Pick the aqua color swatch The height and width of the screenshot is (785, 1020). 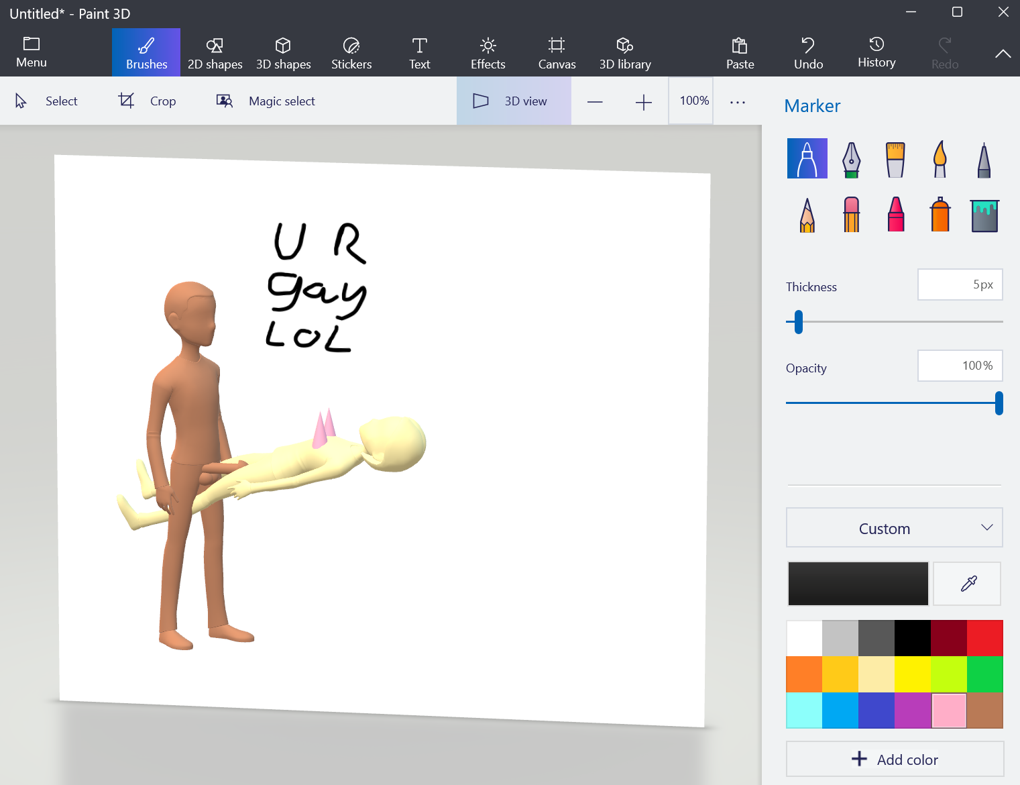(804, 711)
